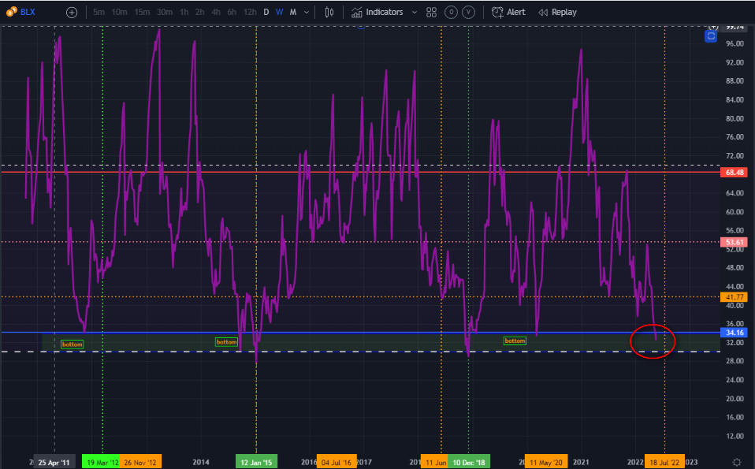
Task: Choose the D daily timeframe
Action: (266, 12)
